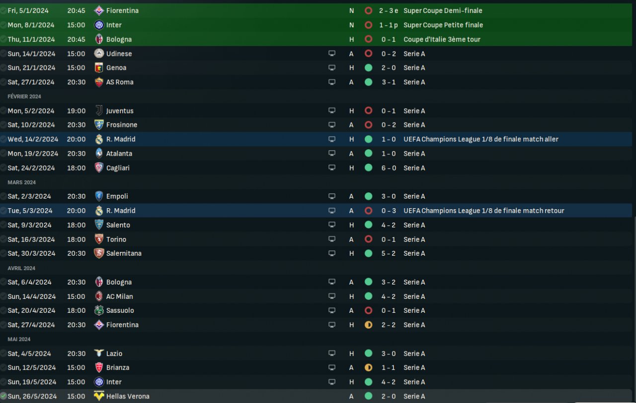Toggle checkmark beside Sat, 6/4/2024 fixture
This screenshot has width=636, height=403.
tap(3, 282)
